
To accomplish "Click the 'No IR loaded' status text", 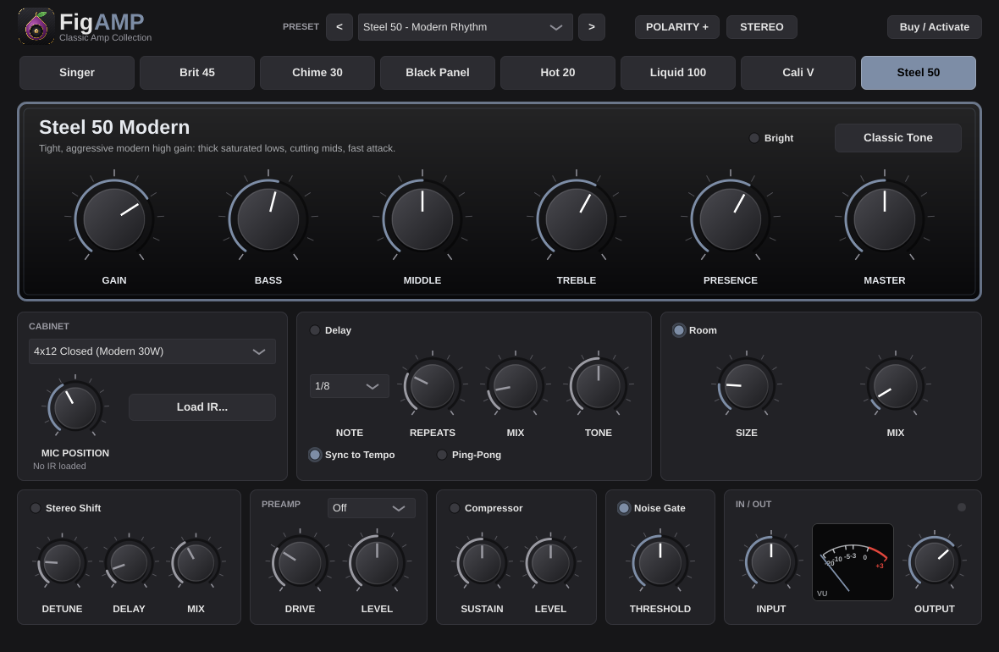I will click(59, 466).
